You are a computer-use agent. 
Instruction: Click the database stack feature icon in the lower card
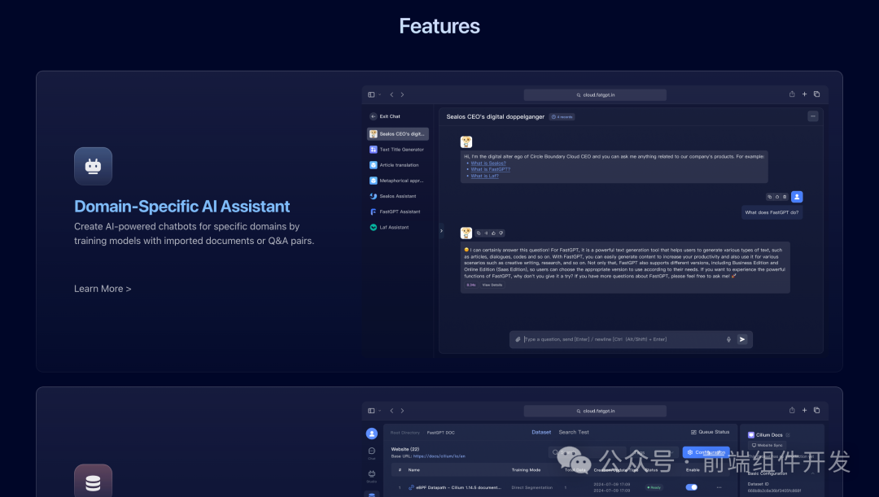tap(93, 481)
